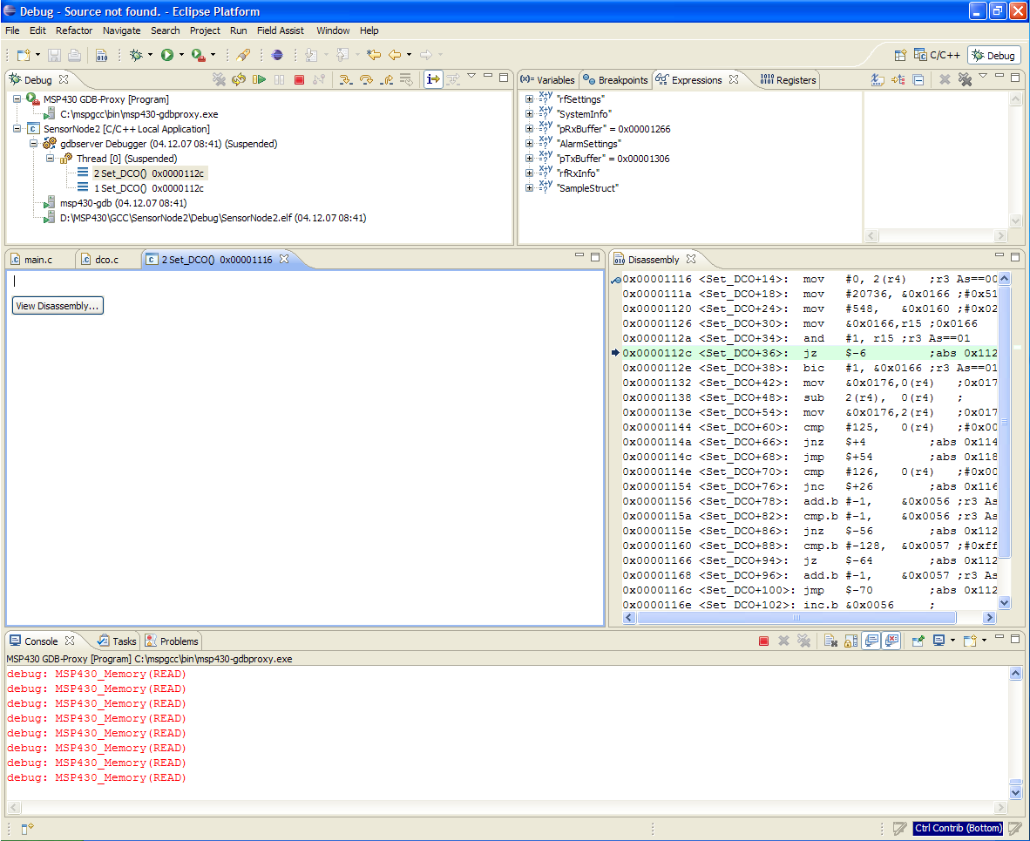
Task: Toggle Show Type Names in Expressions view
Action: tap(878, 80)
